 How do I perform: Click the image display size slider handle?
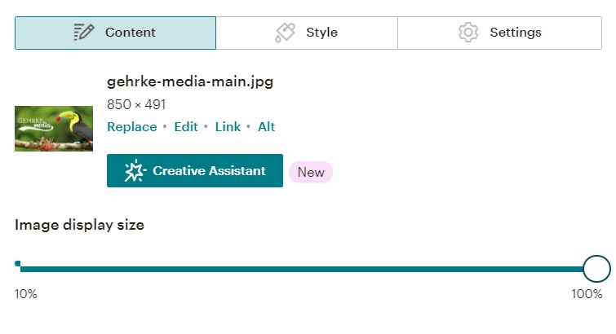[x=596, y=269]
